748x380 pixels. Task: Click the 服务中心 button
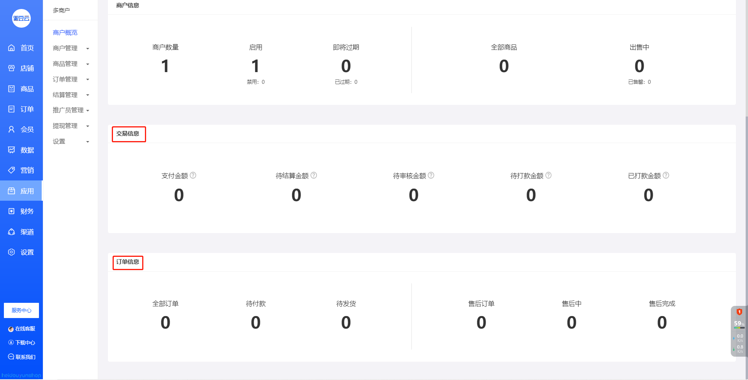pos(21,311)
